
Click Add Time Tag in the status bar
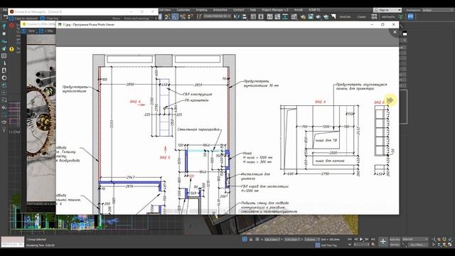pyautogui.click(x=326, y=245)
